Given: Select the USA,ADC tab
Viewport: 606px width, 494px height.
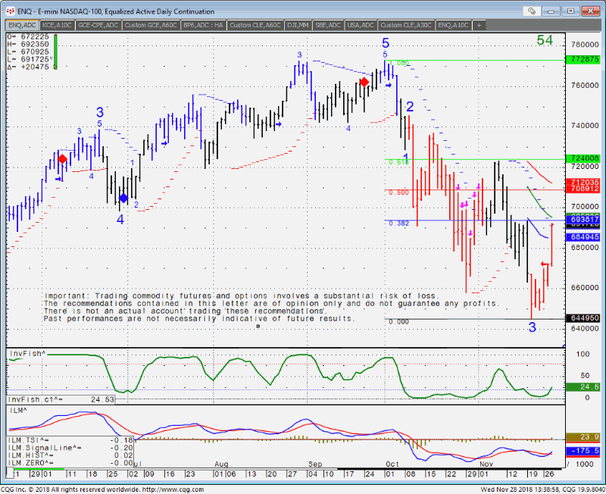Looking at the screenshot, I should point(361,25).
